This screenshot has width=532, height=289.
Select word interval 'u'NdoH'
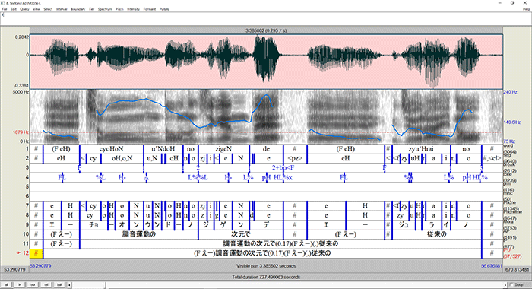click(163, 149)
